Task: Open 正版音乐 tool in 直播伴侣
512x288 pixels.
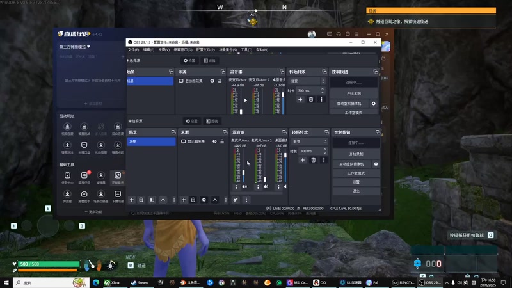Action: 118,178
